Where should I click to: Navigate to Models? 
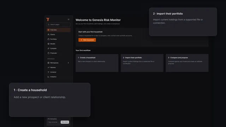(x=58, y=44)
